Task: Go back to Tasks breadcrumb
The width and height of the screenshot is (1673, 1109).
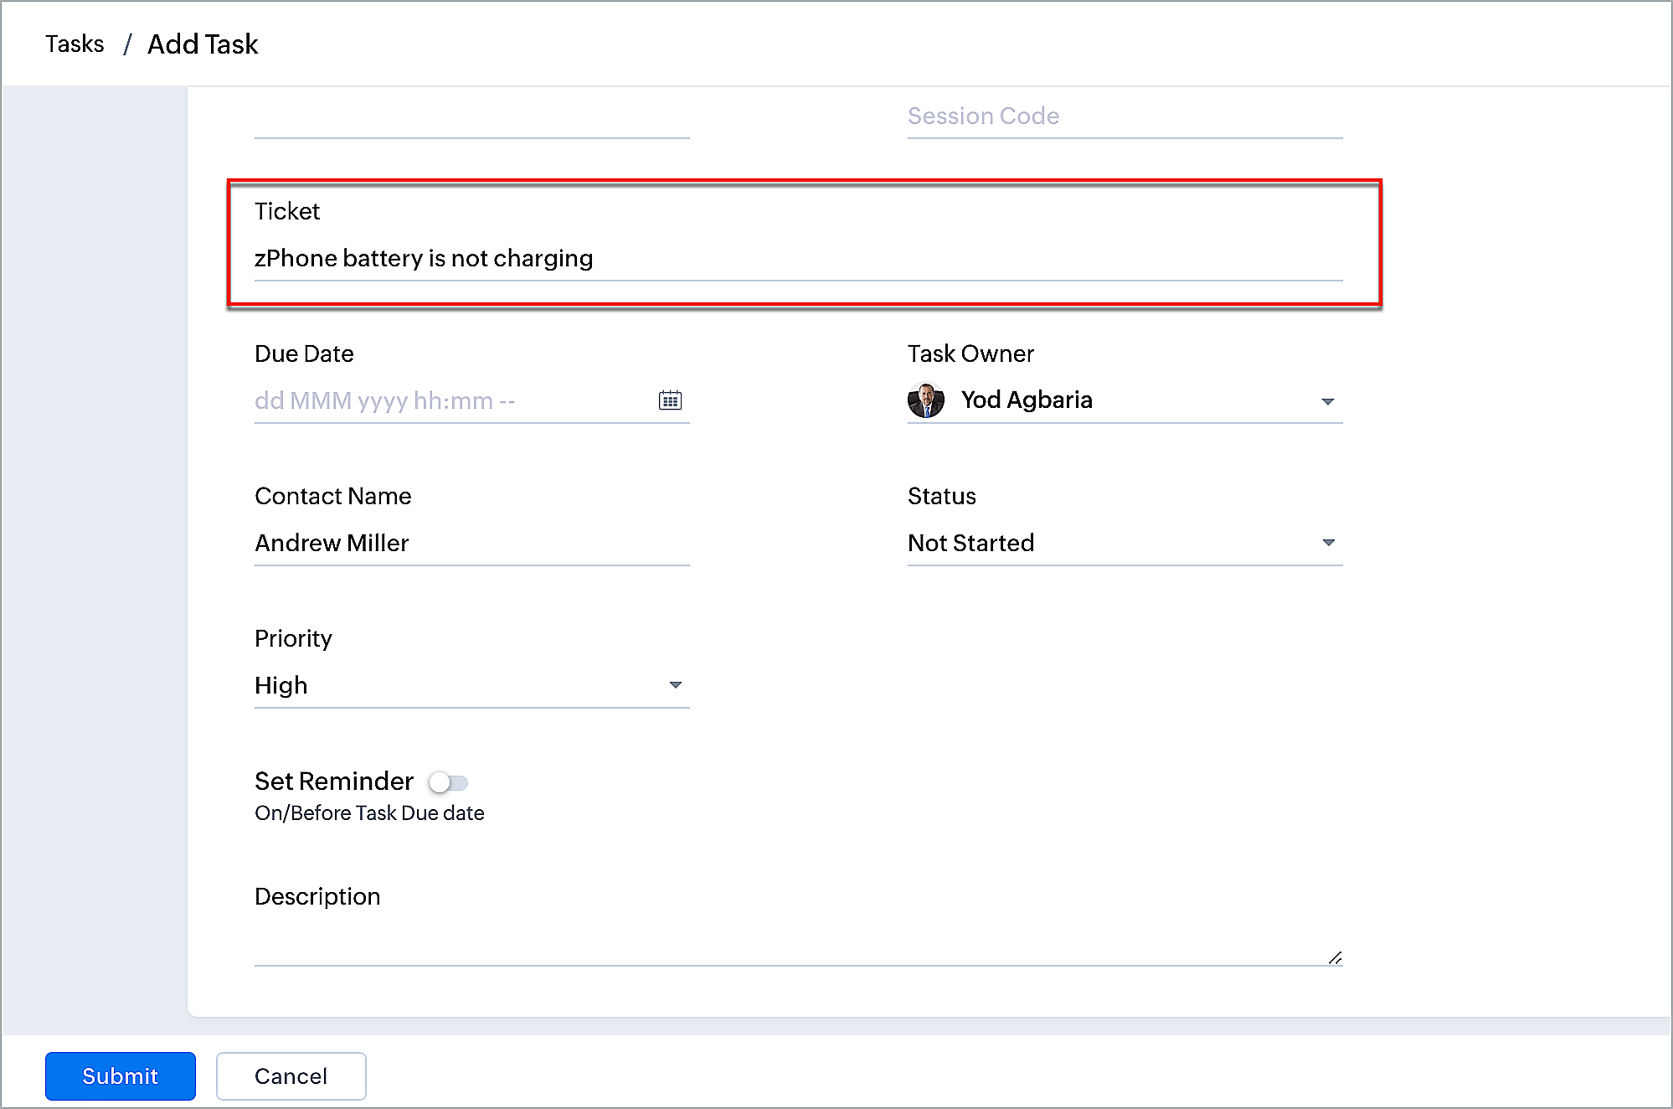Action: point(75,44)
